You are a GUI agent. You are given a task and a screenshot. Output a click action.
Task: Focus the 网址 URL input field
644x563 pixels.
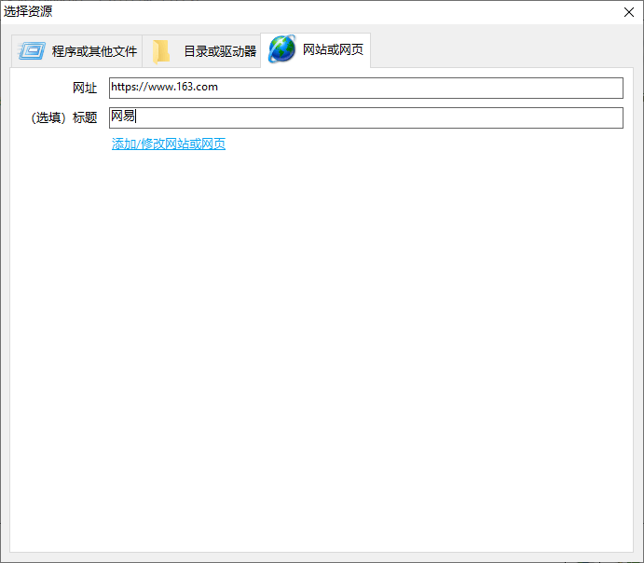366,88
